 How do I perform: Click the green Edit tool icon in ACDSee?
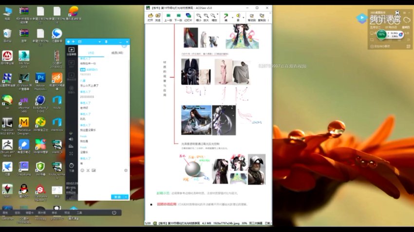coord(226,17)
